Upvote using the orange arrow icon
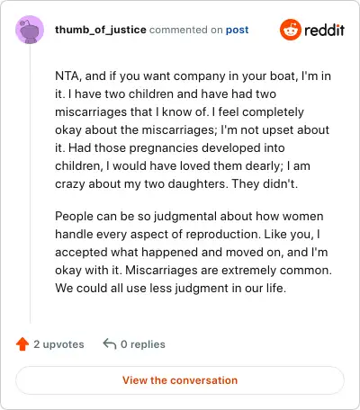The width and height of the screenshot is (360, 410). click(x=22, y=344)
